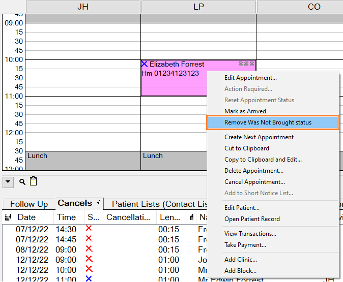Click the family icon column header
Image resolution: width=343 pixels, height=282 pixels.
point(8,217)
